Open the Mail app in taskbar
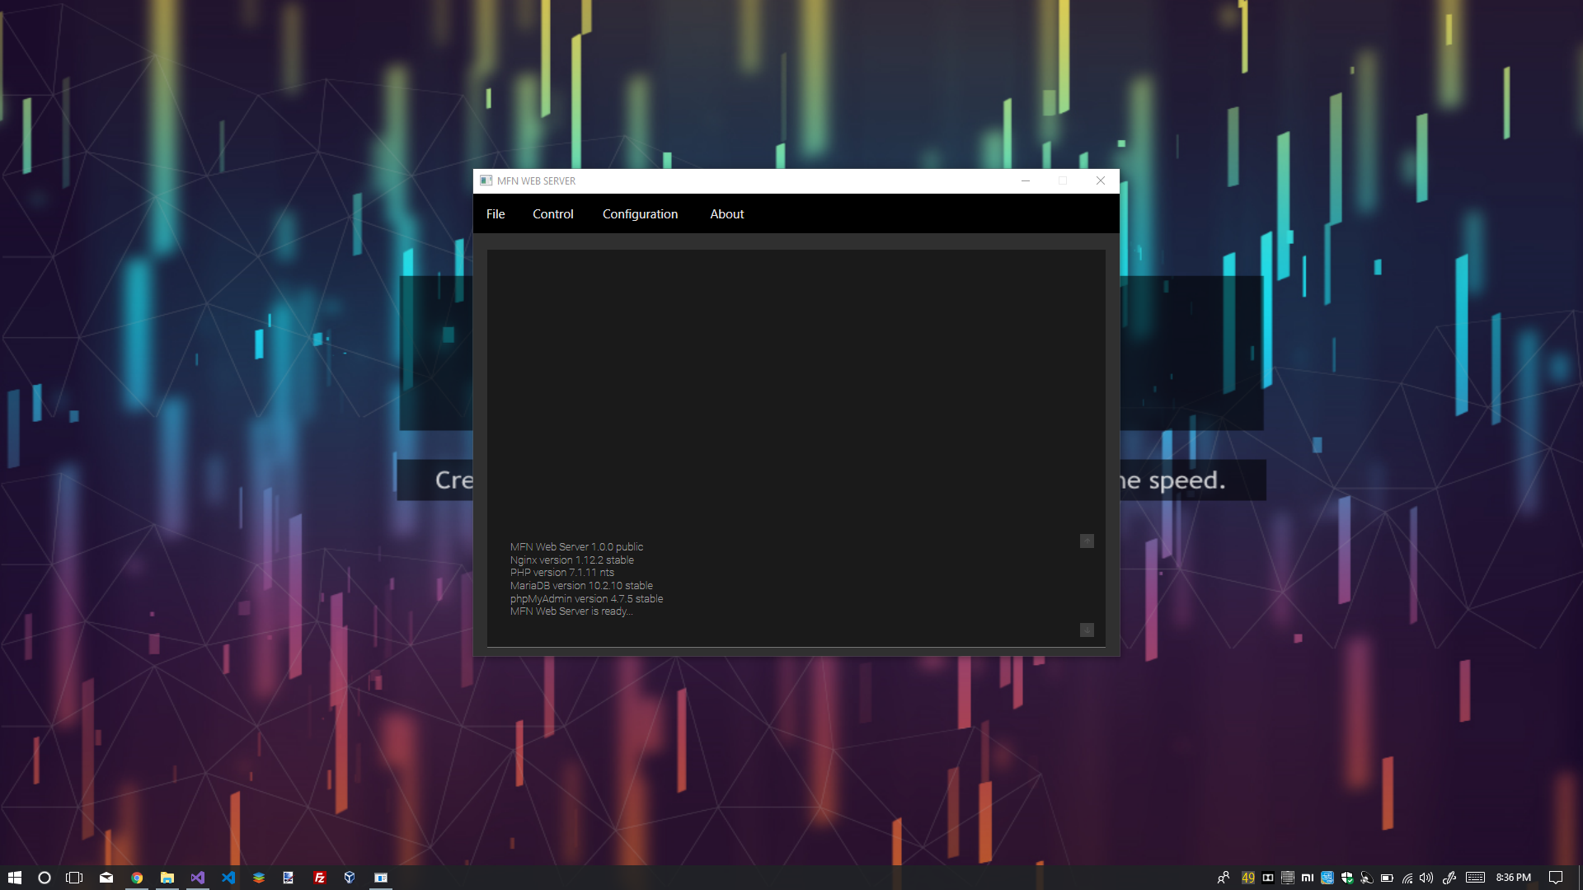Screen dimensions: 1583x890 [106, 878]
